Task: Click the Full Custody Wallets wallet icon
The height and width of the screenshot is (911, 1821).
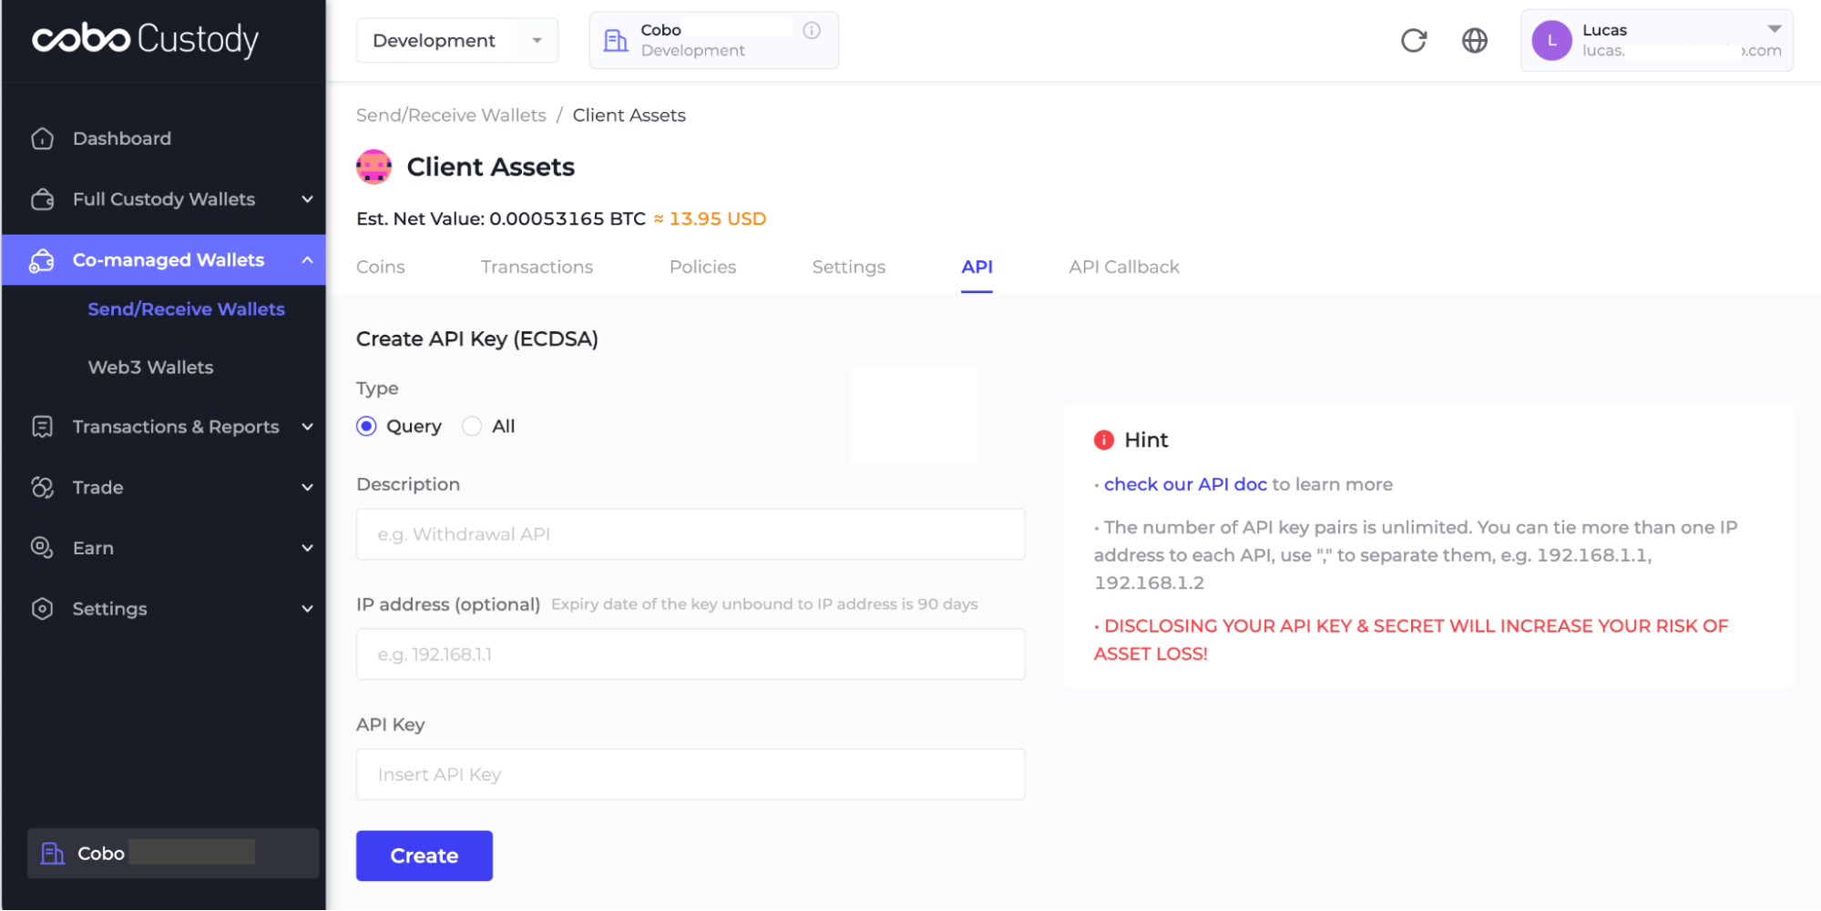Action: pyautogui.click(x=43, y=199)
